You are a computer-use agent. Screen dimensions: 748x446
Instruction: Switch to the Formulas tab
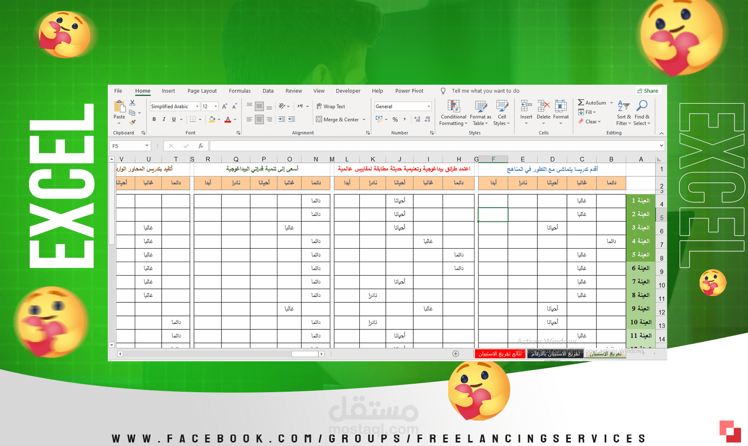click(240, 91)
